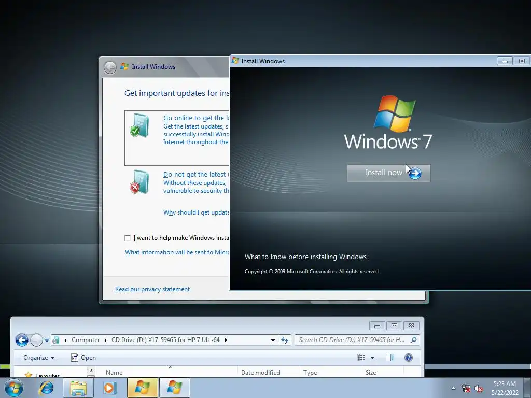This screenshot has height=398, width=531.
Task: Expand the arrow after Computer in address bar
Action: click(106, 340)
